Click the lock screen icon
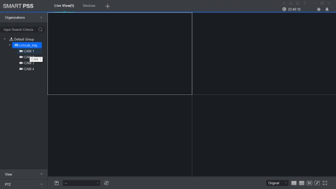 (291, 3)
